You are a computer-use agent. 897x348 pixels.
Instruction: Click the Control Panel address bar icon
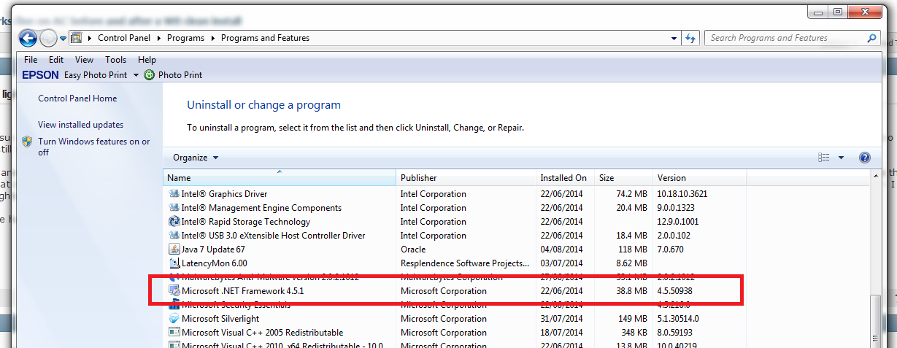pyautogui.click(x=76, y=38)
